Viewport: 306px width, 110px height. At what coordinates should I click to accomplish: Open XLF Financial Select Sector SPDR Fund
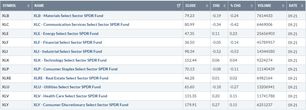click(67, 43)
